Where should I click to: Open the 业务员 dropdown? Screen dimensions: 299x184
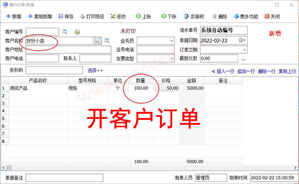pyautogui.click(x=171, y=41)
